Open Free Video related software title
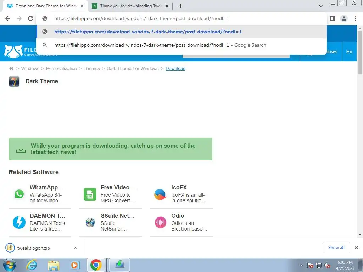The height and width of the screenshot is (272, 363). pos(118,187)
